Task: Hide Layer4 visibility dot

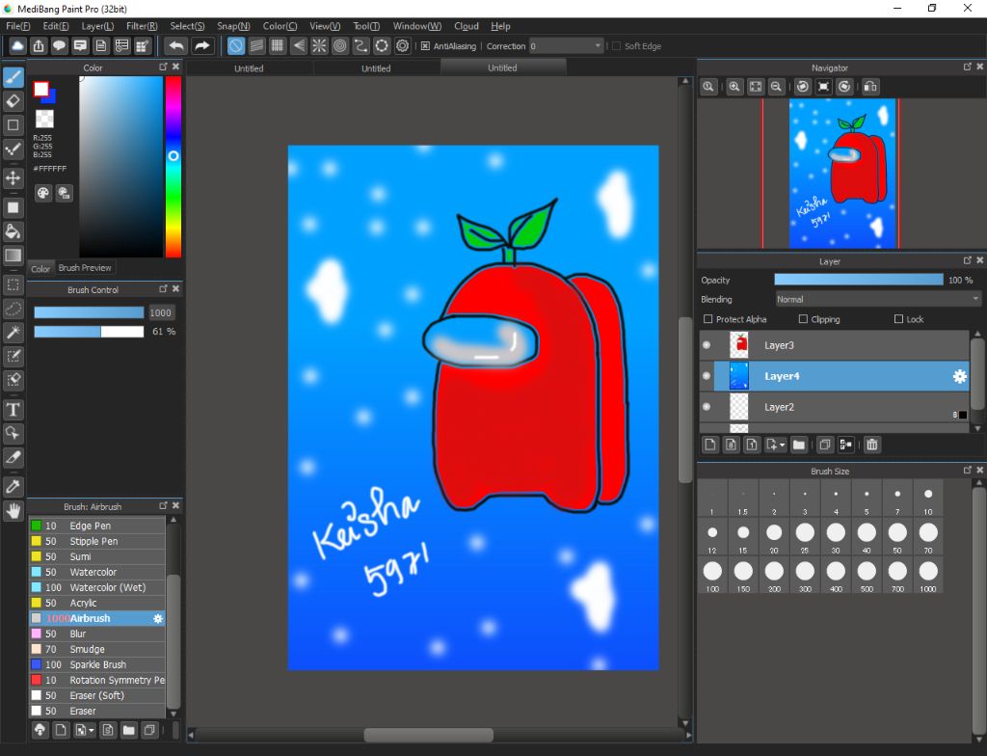Action: pos(707,375)
